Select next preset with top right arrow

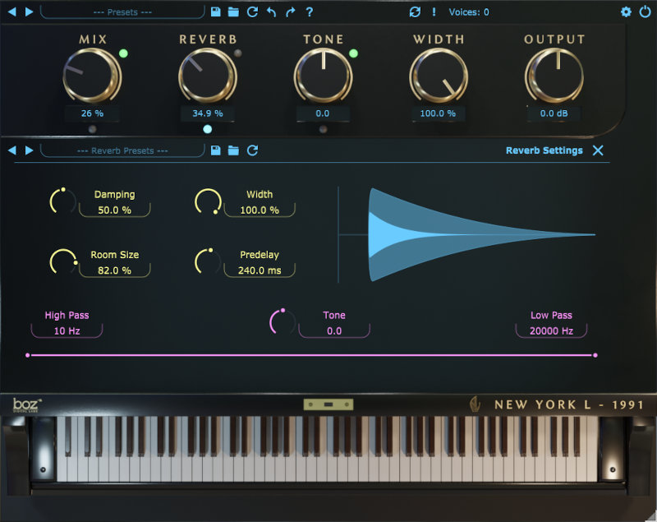coord(30,12)
